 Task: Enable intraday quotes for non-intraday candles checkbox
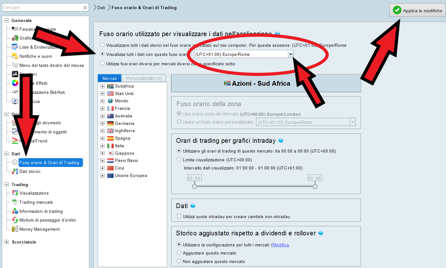point(179,216)
